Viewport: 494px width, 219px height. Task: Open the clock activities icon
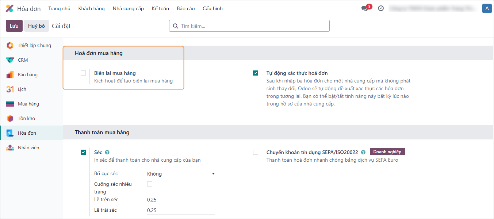[381, 8]
